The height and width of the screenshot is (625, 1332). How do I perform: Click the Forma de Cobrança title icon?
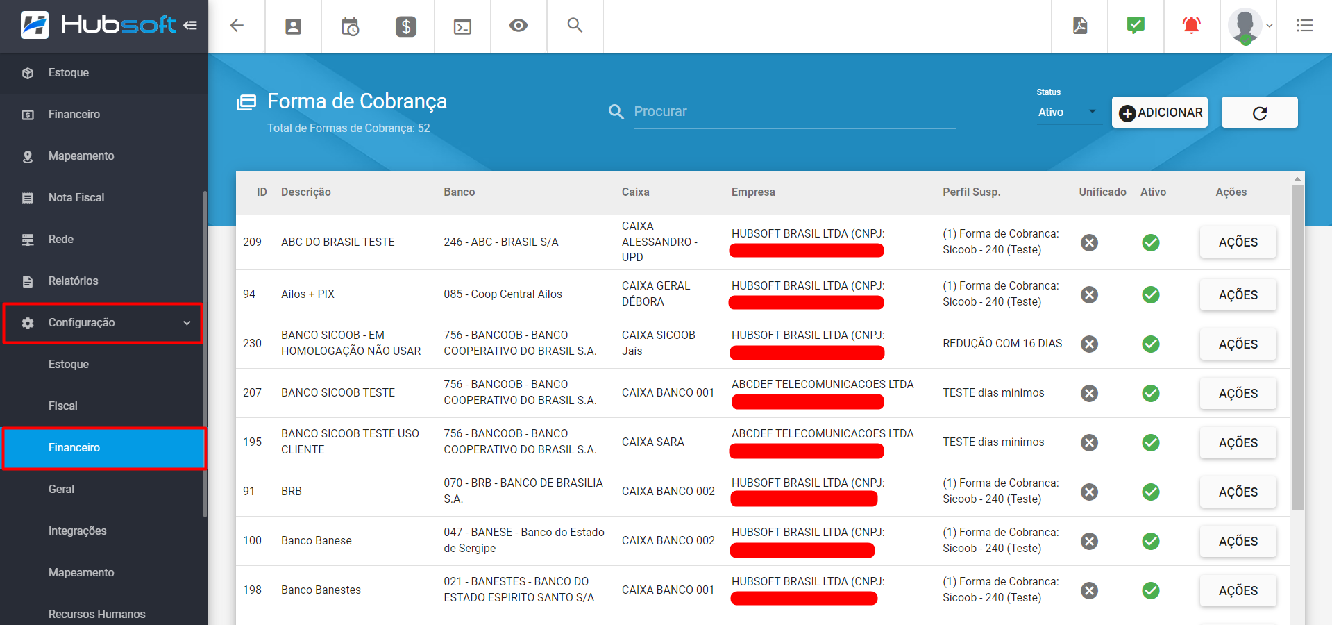[246, 102]
